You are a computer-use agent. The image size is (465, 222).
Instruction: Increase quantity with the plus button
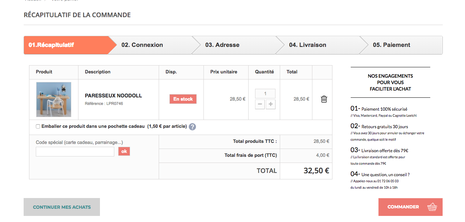[x=270, y=105]
